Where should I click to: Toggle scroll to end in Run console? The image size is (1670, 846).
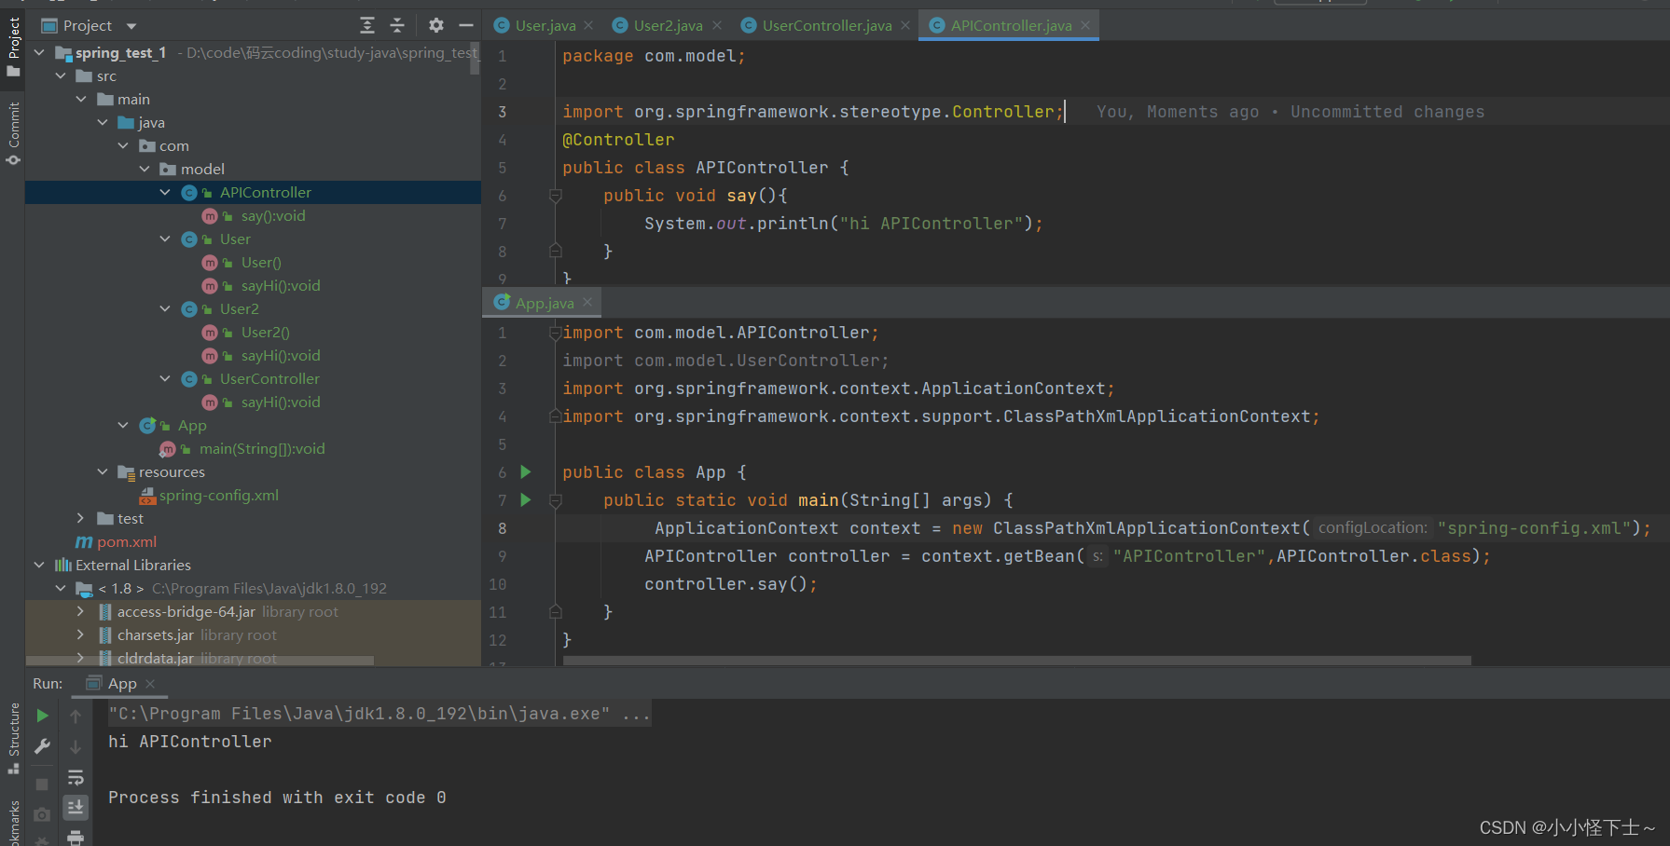pyautogui.click(x=76, y=807)
